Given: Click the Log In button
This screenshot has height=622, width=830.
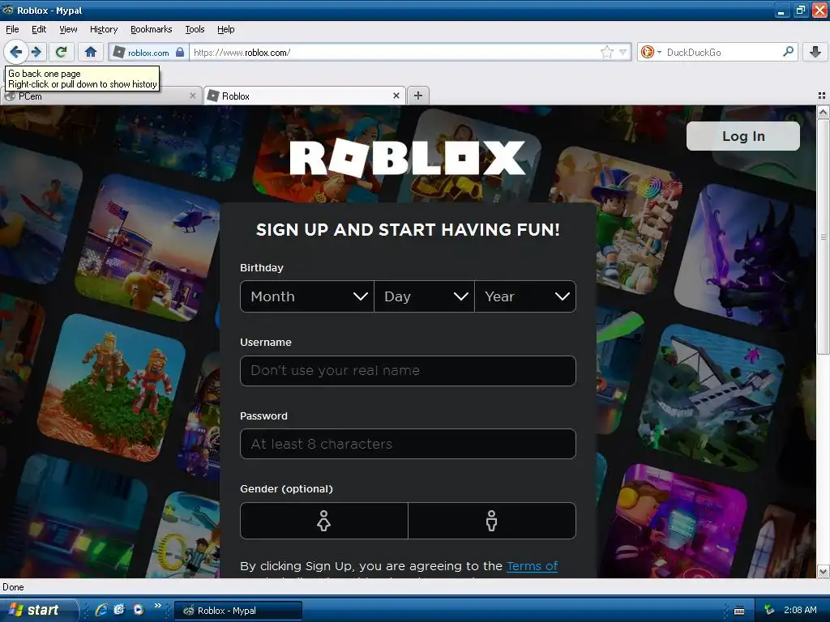Looking at the screenshot, I should pyautogui.click(x=743, y=136).
